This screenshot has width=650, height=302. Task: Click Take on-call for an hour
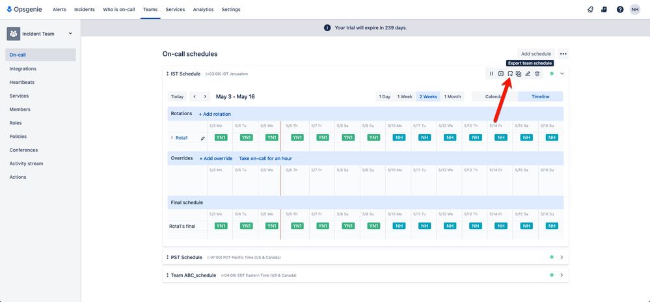tap(265, 158)
